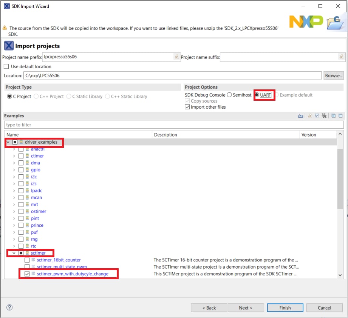This screenshot has height=318, width=348.
Task: Select the Semihost debug console option
Action: tap(229, 95)
